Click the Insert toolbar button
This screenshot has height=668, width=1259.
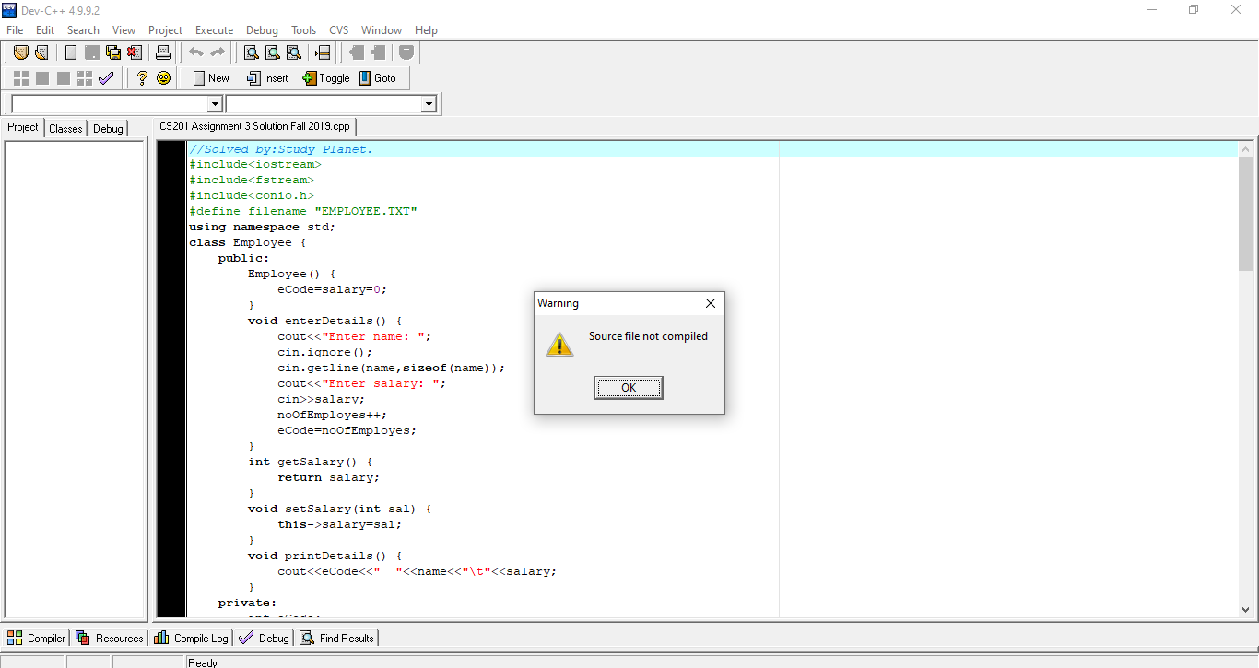(x=267, y=78)
